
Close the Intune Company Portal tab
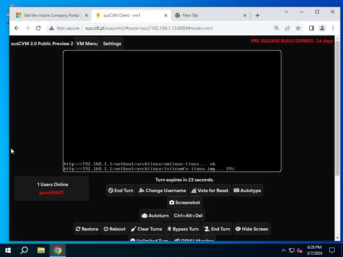(86, 15)
